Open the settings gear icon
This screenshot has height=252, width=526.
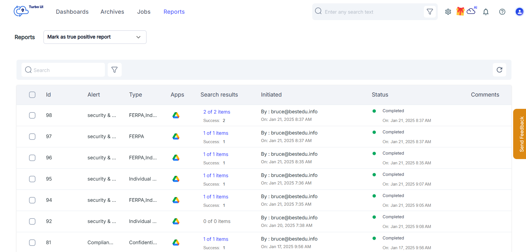(x=448, y=12)
